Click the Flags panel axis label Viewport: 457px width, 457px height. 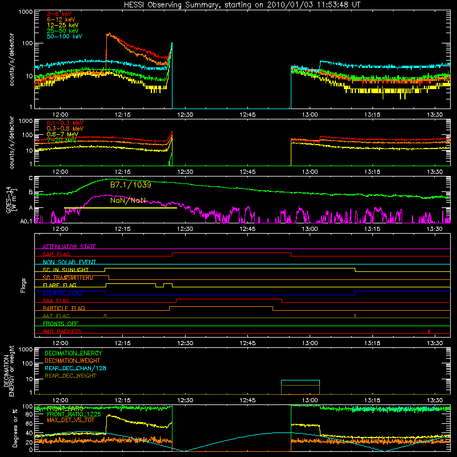pos(23,285)
